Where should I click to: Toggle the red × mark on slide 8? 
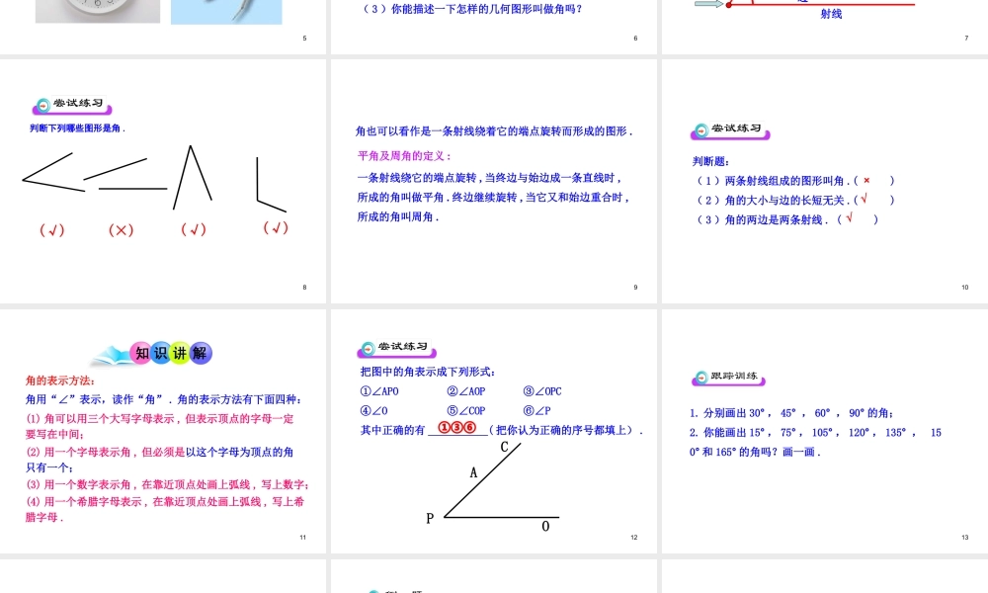pyautogui.click(x=121, y=229)
